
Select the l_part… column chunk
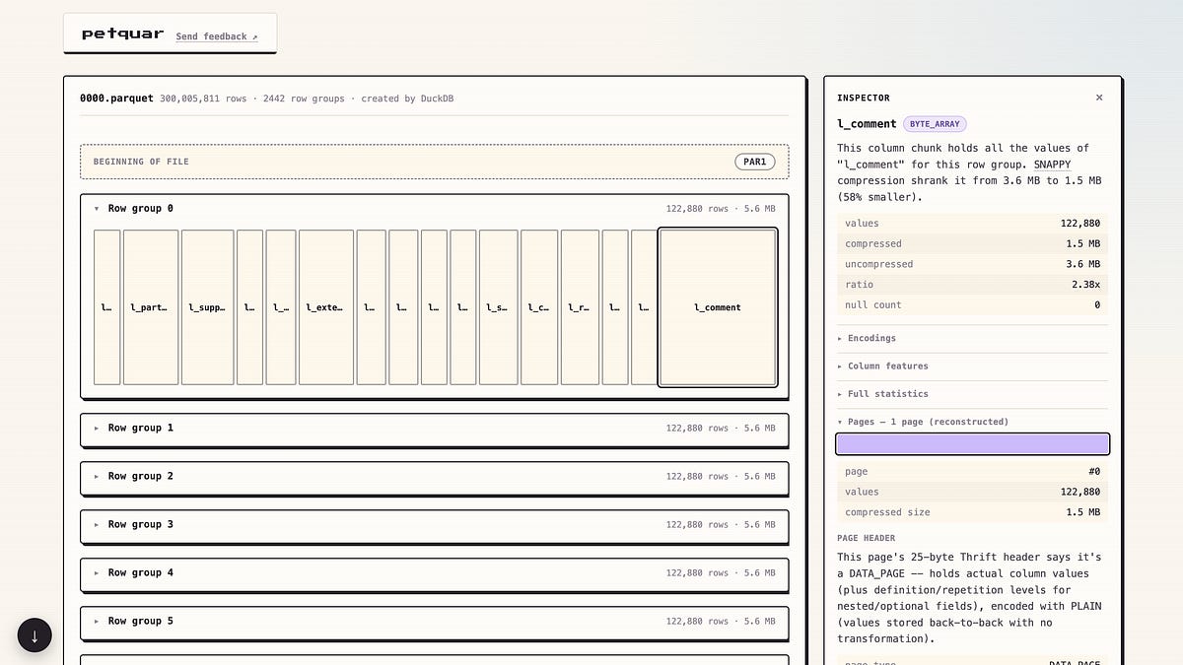tap(150, 307)
